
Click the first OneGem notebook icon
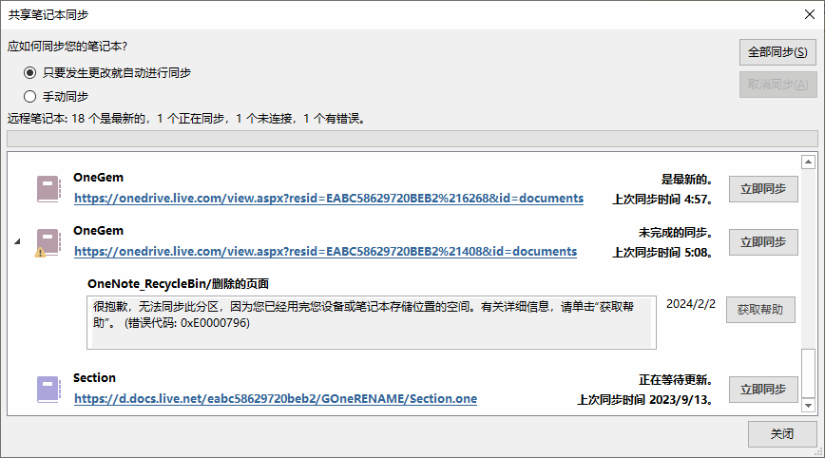[x=48, y=189]
